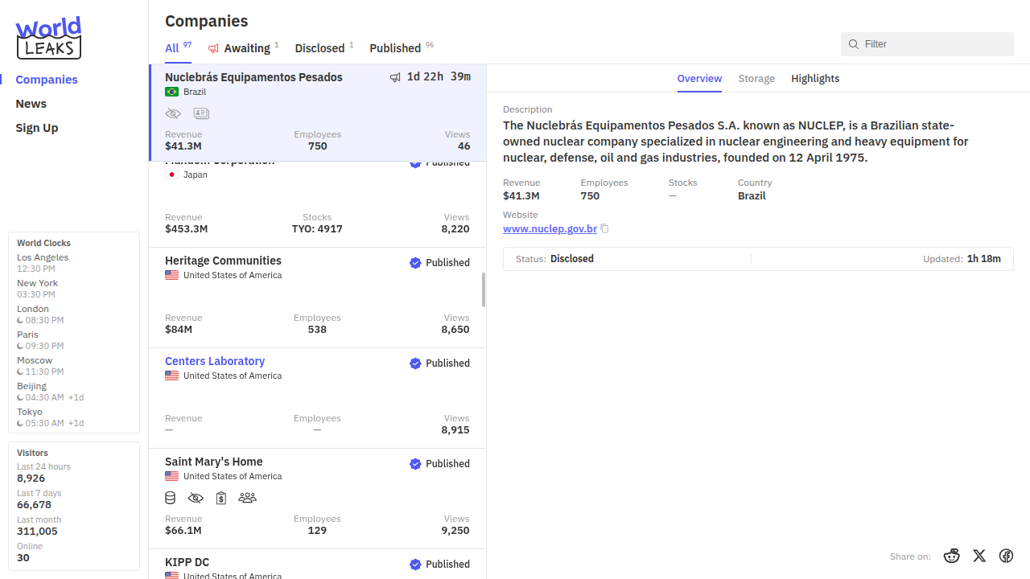Open the Sign Up page
Image resolution: width=1030 pixels, height=579 pixels.
[x=37, y=128]
